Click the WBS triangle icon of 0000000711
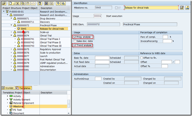Viewport: 192px width, 116px height. coord(19,22)
